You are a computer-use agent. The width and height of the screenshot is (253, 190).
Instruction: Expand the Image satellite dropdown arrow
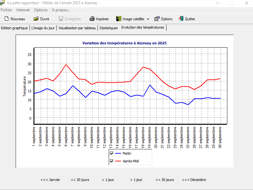[148, 19]
